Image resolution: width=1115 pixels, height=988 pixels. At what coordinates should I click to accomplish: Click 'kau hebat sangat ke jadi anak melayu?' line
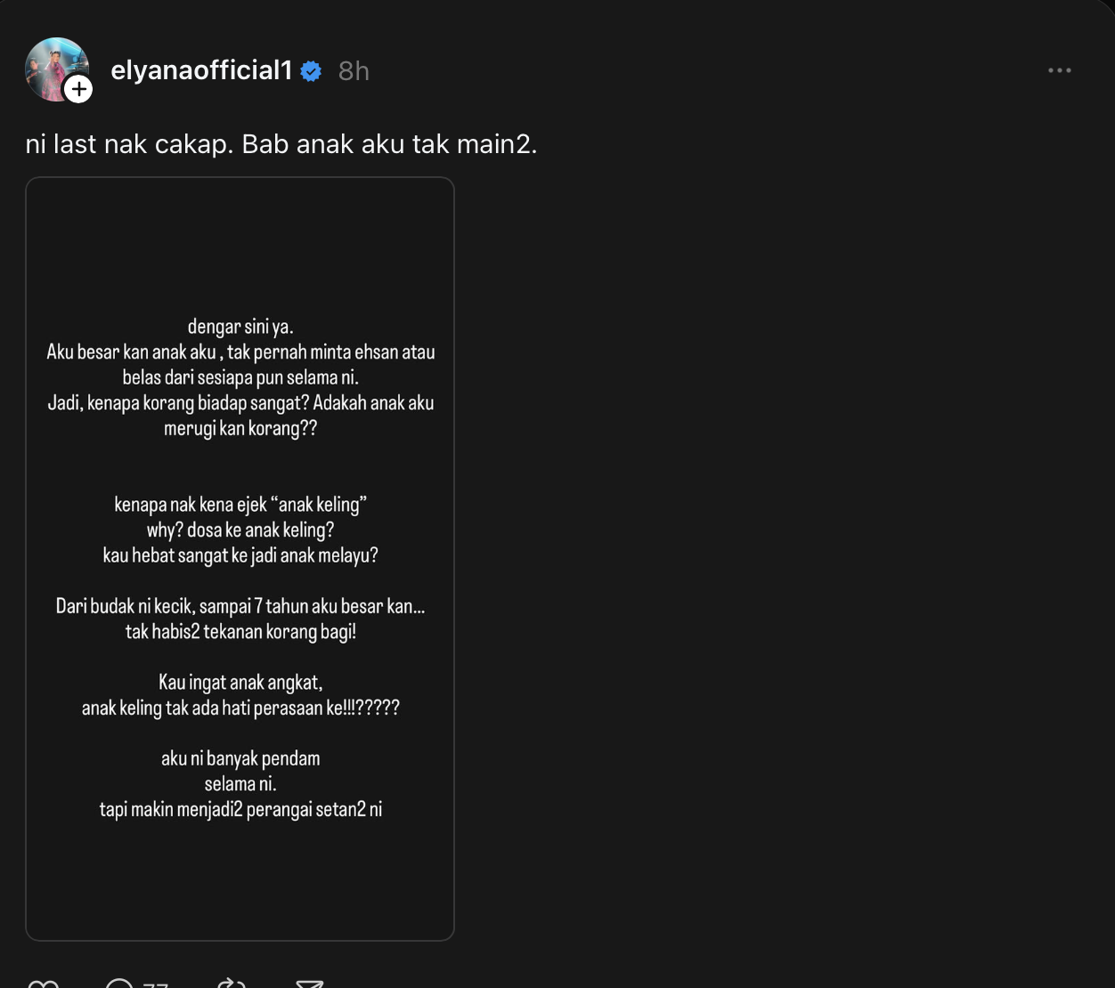click(x=240, y=555)
